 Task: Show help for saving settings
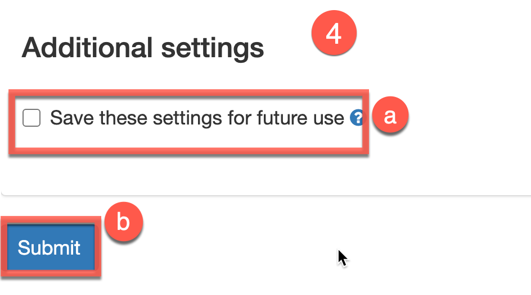(x=356, y=118)
